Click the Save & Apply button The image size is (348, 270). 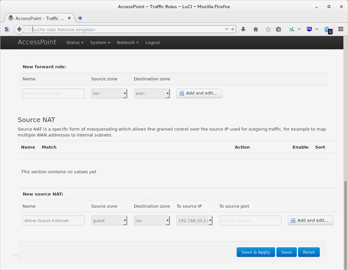click(256, 252)
